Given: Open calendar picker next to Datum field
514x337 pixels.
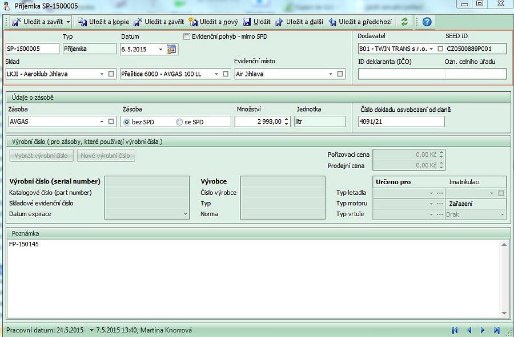Looking at the screenshot, I should 171,49.
